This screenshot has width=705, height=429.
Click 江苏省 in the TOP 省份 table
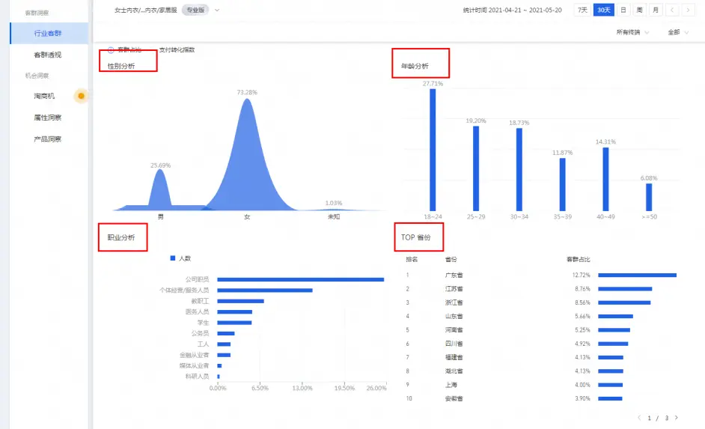coord(454,289)
